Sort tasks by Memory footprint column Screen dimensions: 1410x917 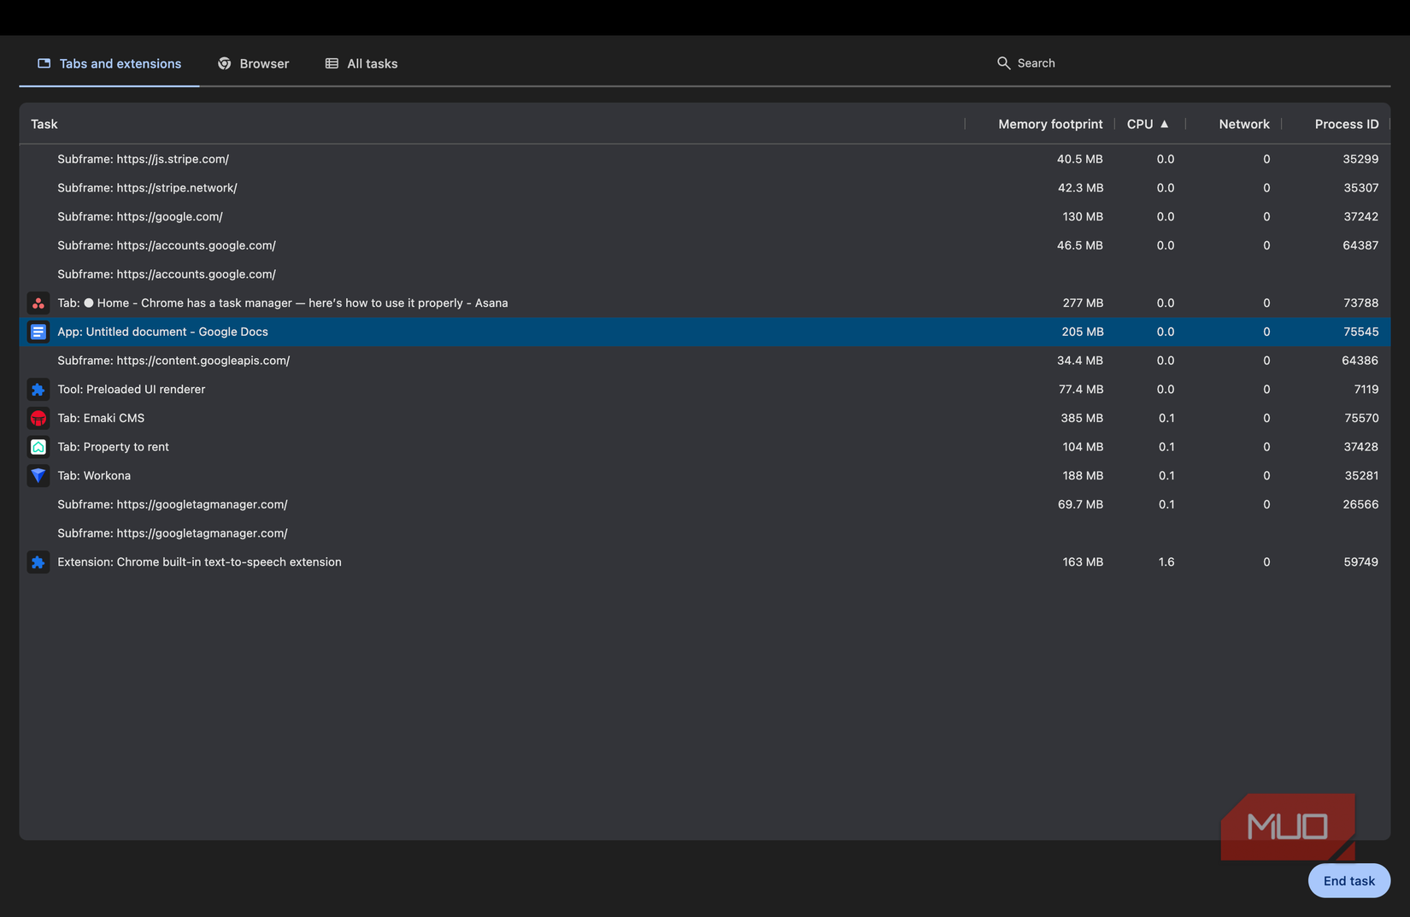pyautogui.click(x=1049, y=124)
